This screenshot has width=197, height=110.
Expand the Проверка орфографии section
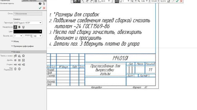(x=22, y=46)
